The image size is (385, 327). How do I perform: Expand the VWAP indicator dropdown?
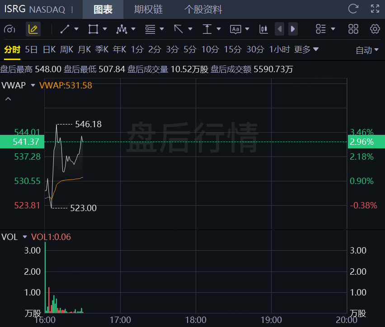(33, 85)
